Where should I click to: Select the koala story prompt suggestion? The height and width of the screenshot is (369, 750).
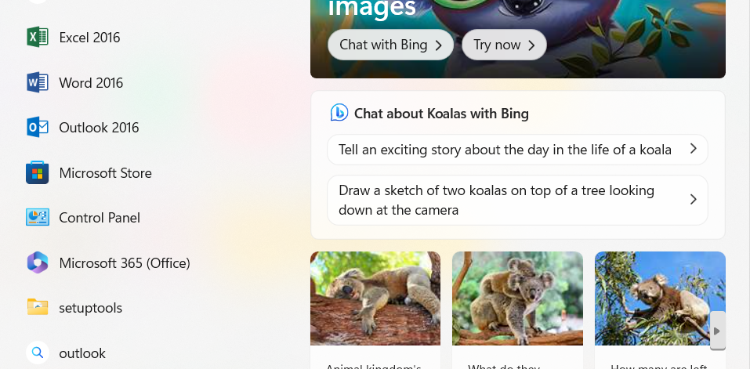505,150
